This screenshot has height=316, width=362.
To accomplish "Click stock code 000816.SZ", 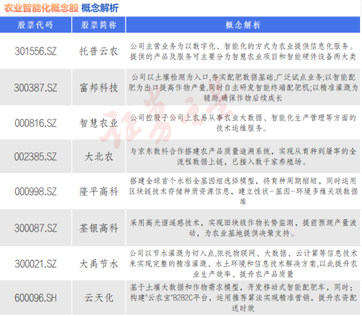I will [x=36, y=123].
